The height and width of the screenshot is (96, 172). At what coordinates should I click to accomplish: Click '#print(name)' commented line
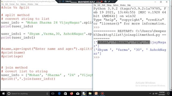point(13,53)
